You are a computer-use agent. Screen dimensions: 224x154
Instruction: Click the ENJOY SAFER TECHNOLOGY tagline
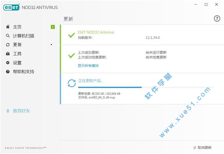pos(26,148)
